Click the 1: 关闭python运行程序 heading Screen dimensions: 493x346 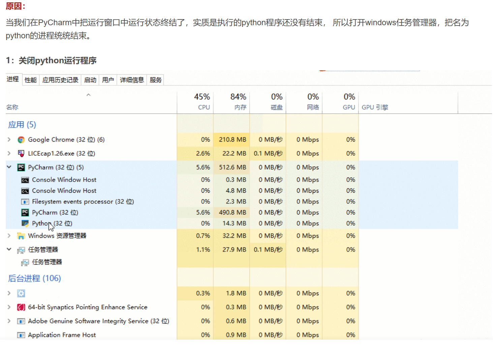(51, 61)
